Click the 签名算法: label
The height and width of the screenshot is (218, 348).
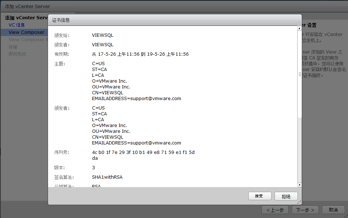coord(64,177)
